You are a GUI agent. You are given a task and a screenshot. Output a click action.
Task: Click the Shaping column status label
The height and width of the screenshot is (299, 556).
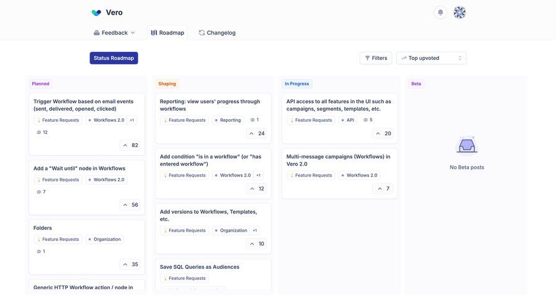click(167, 83)
